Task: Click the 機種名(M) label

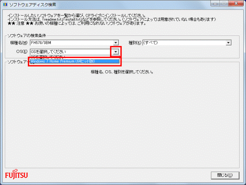Action: coord(19,43)
